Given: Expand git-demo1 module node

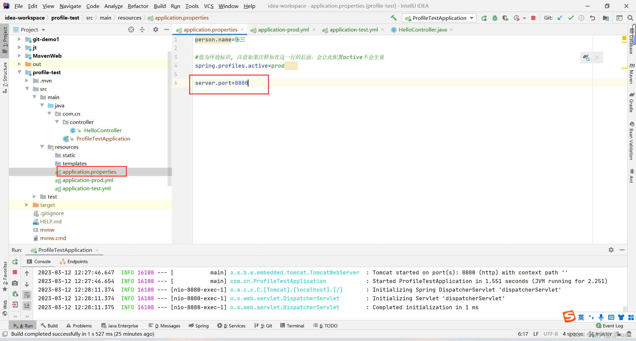Looking at the screenshot, I should pos(19,39).
